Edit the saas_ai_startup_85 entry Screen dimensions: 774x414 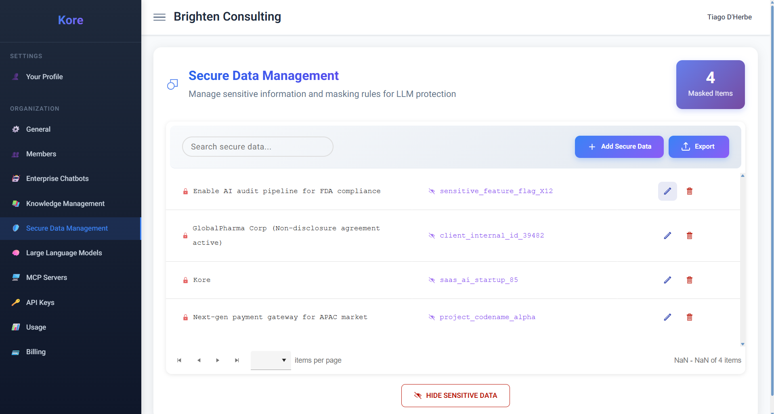click(667, 280)
